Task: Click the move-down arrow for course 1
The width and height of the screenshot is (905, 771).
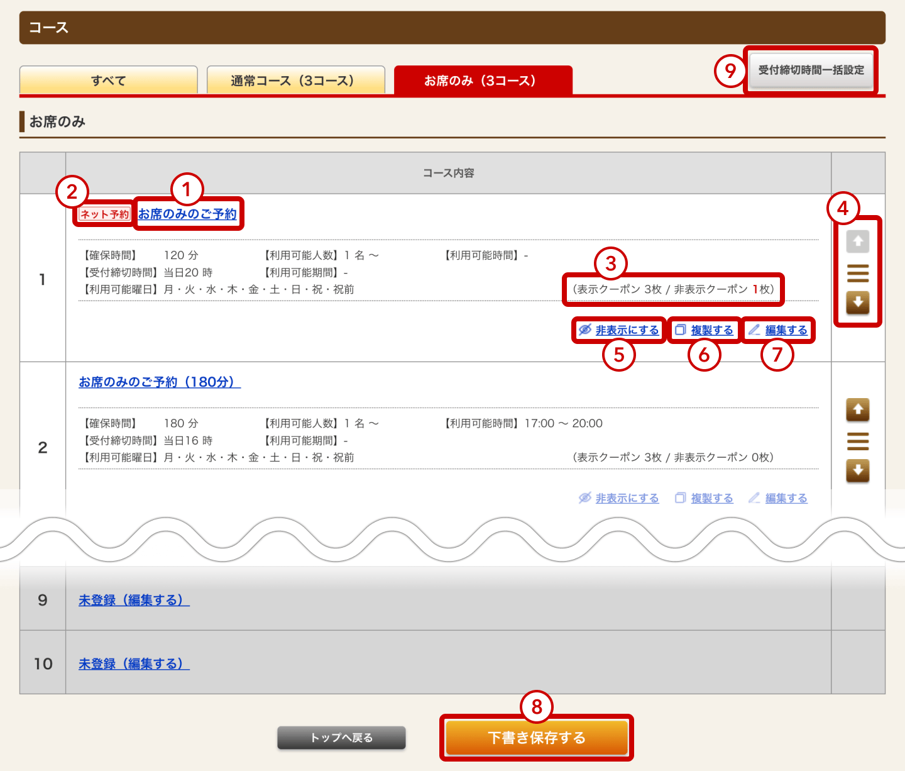Action: pyautogui.click(x=858, y=302)
